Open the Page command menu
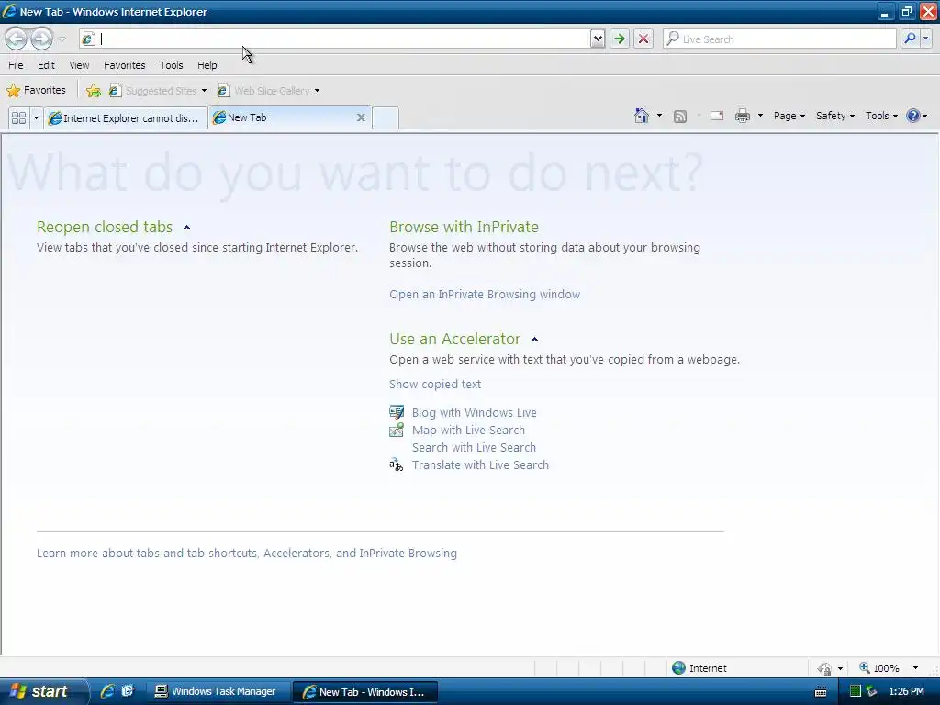 click(x=789, y=116)
